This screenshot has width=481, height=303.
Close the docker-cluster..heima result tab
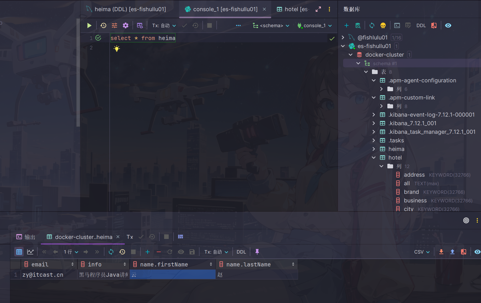click(x=118, y=237)
